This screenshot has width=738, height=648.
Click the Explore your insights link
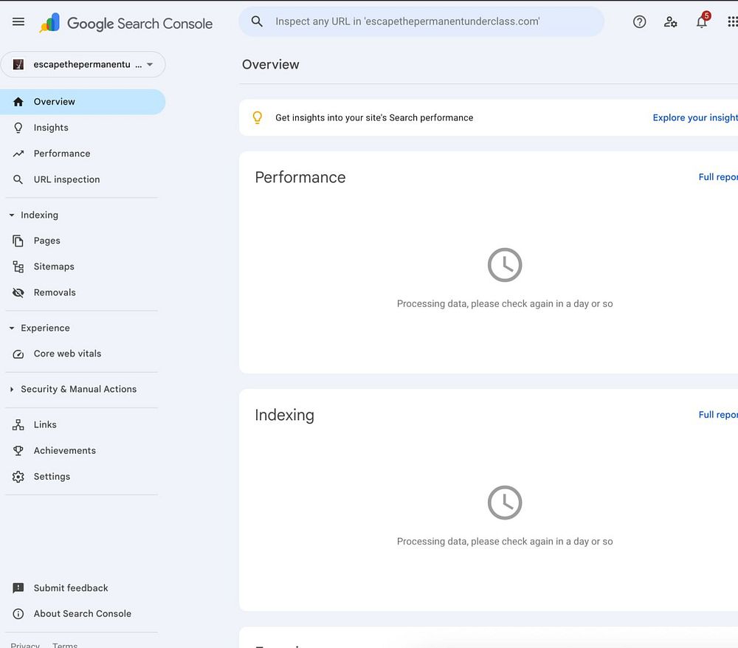point(694,117)
